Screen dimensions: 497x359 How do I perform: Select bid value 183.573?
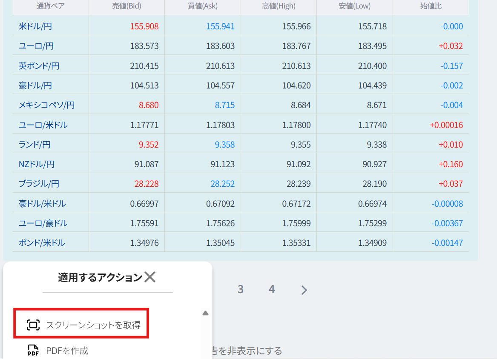tap(144, 46)
